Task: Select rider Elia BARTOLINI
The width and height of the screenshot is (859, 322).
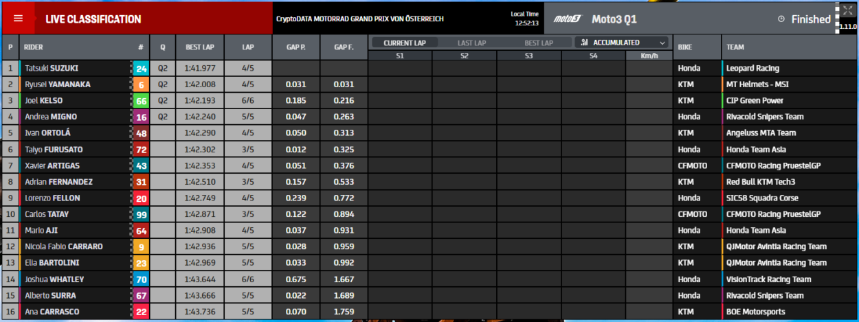Action: pyautogui.click(x=52, y=263)
